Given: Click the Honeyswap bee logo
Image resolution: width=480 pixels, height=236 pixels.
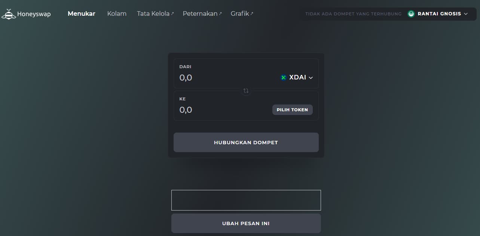Looking at the screenshot, I should point(8,13).
